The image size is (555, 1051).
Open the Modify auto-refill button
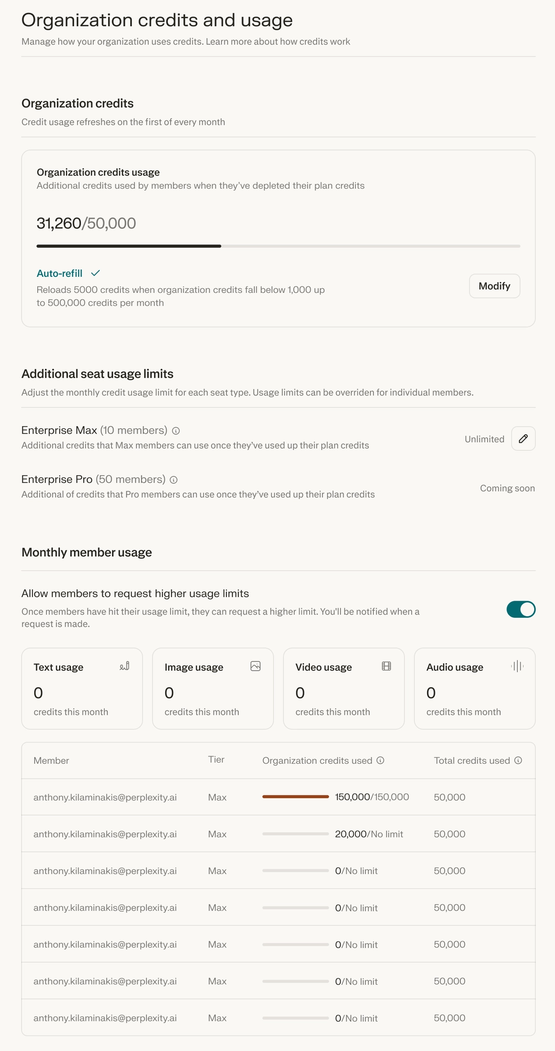494,286
